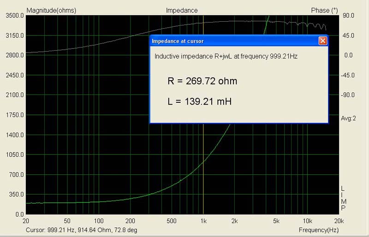The image size is (369, 237).
Task: Click the 90.0 phase scale label
Action: coord(347,16)
